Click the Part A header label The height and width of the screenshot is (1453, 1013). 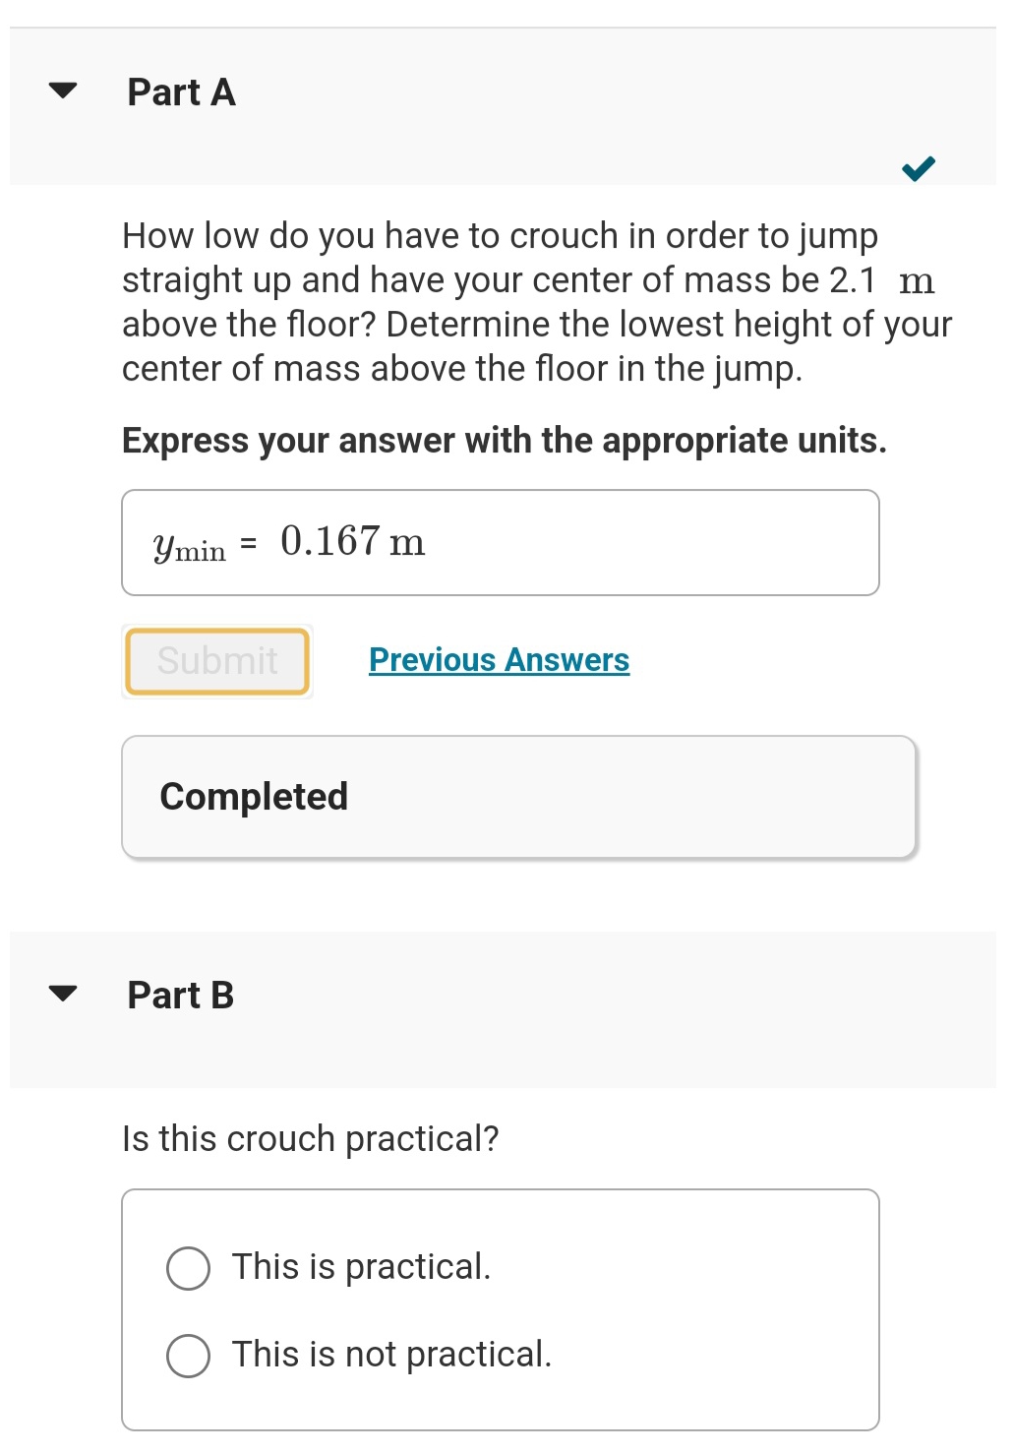pyautogui.click(x=180, y=92)
